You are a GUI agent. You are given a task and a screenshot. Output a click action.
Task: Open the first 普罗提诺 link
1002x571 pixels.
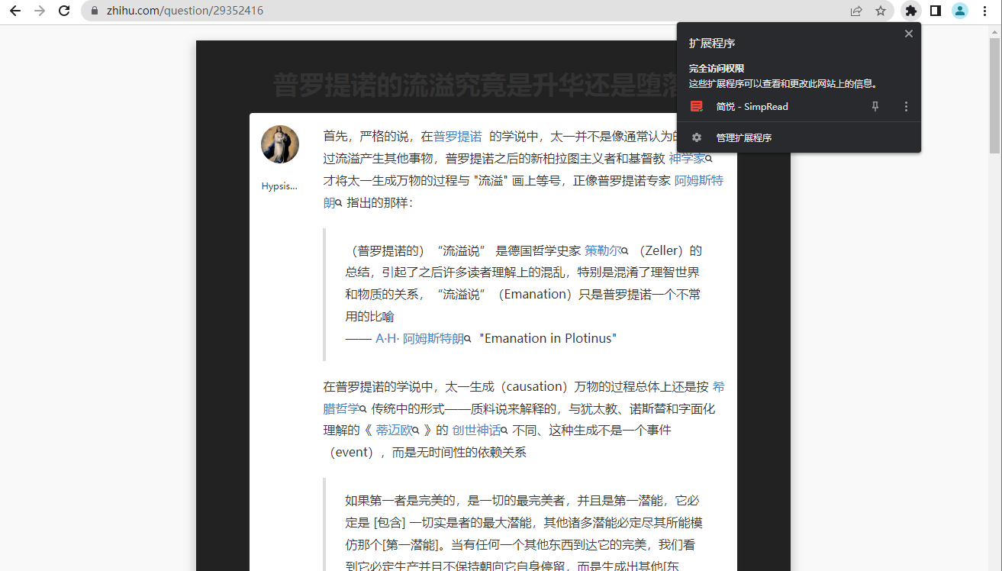click(x=458, y=137)
